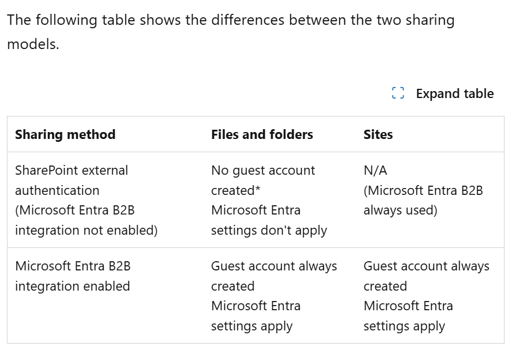Click the Sites column header

point(378,134)
